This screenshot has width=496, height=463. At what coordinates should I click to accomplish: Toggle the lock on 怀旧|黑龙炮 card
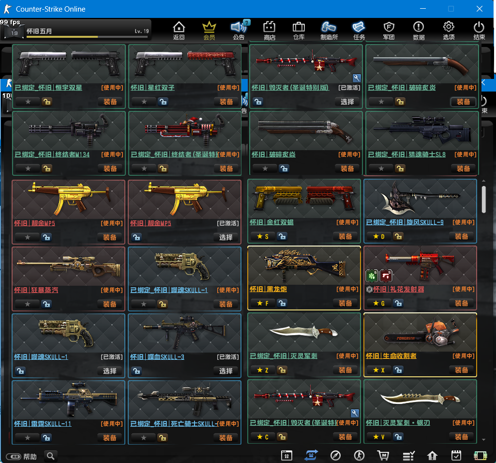pos(282,303)
